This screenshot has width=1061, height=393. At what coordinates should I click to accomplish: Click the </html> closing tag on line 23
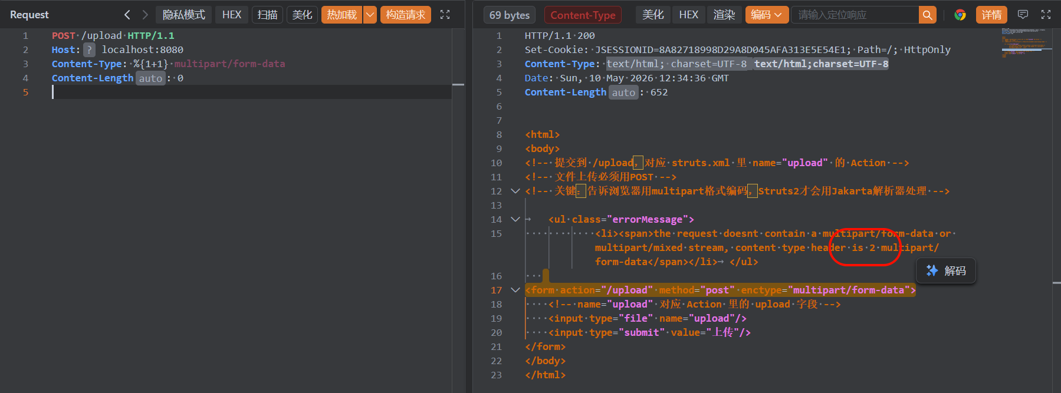pyautogui.click(x=545, y=375)
